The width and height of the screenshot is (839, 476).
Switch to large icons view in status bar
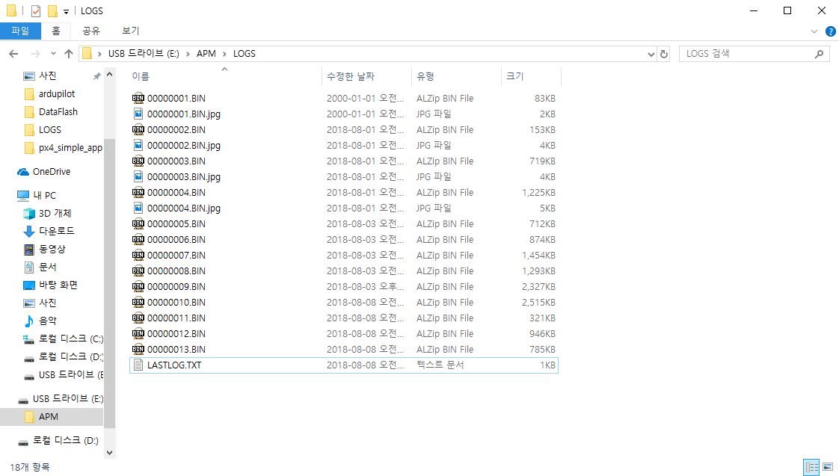pyautogui.click(x=828, y=467)
